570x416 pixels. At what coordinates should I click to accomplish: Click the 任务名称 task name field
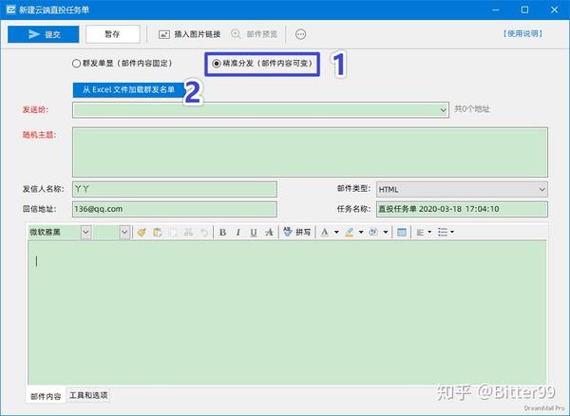(462, 209)
